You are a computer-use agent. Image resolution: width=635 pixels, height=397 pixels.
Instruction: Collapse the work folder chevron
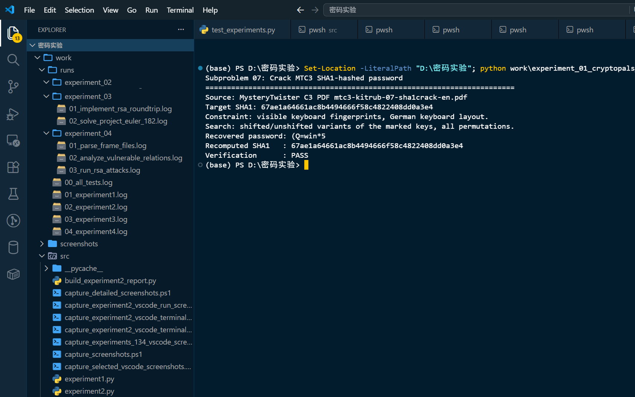[37, 58]
